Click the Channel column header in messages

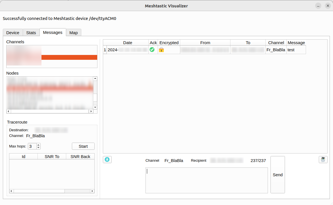pyautogui.click(x=276, y=43)
